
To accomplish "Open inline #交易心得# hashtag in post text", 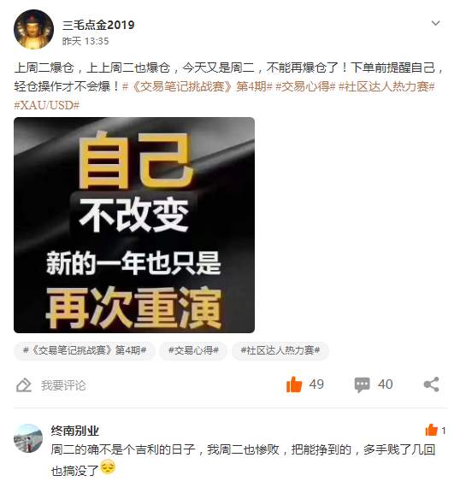I will click(305, 86).
